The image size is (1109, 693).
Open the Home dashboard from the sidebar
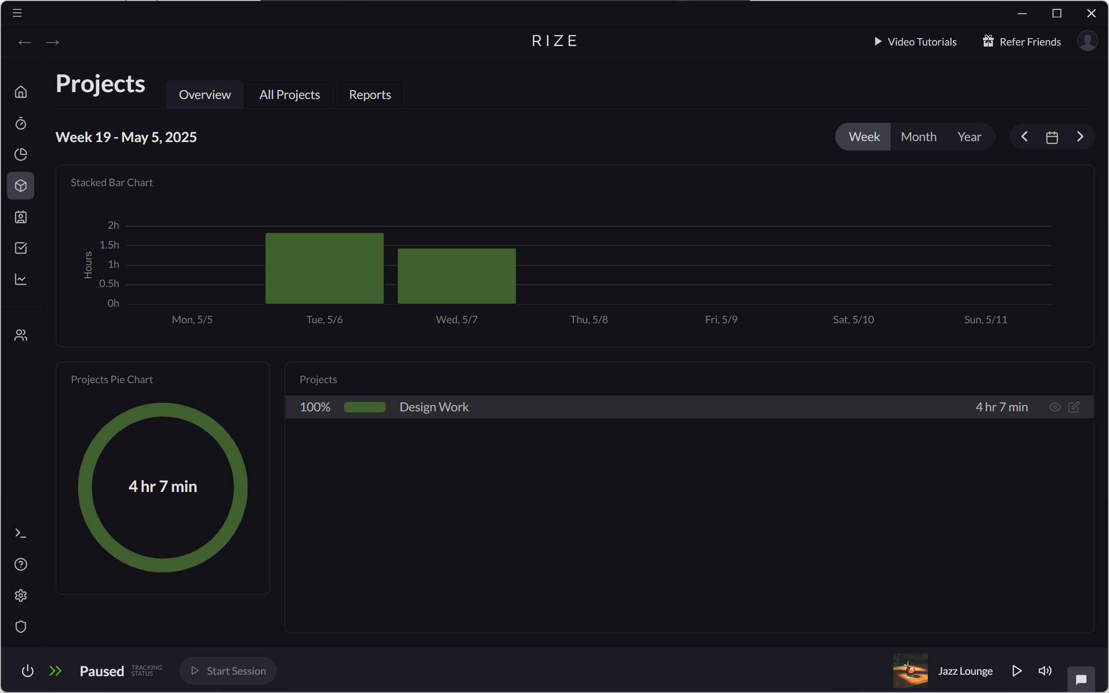(21, 92)
